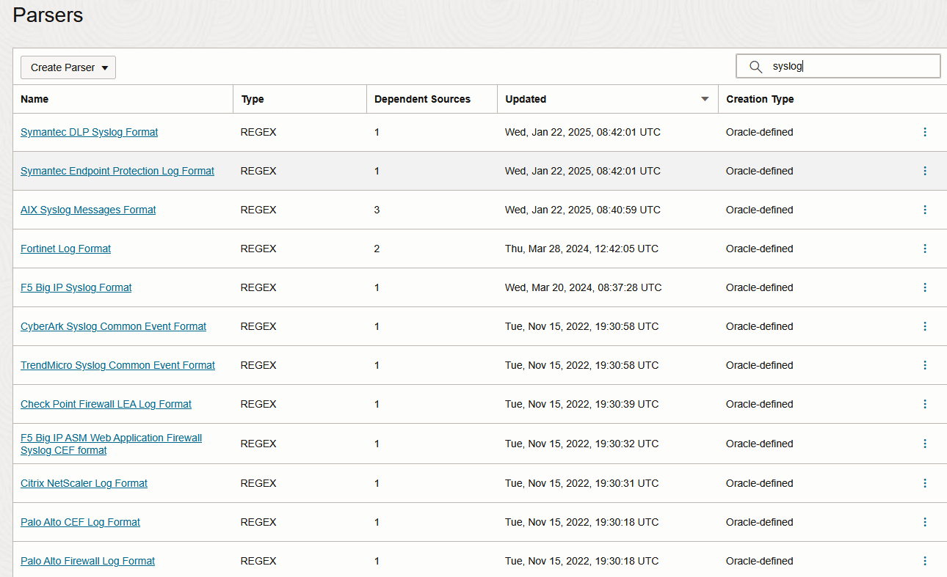Open actions menu for Symantec DLP Syslog Format
The height and width of the screenshot is (577, 947).
coord(924,132)
